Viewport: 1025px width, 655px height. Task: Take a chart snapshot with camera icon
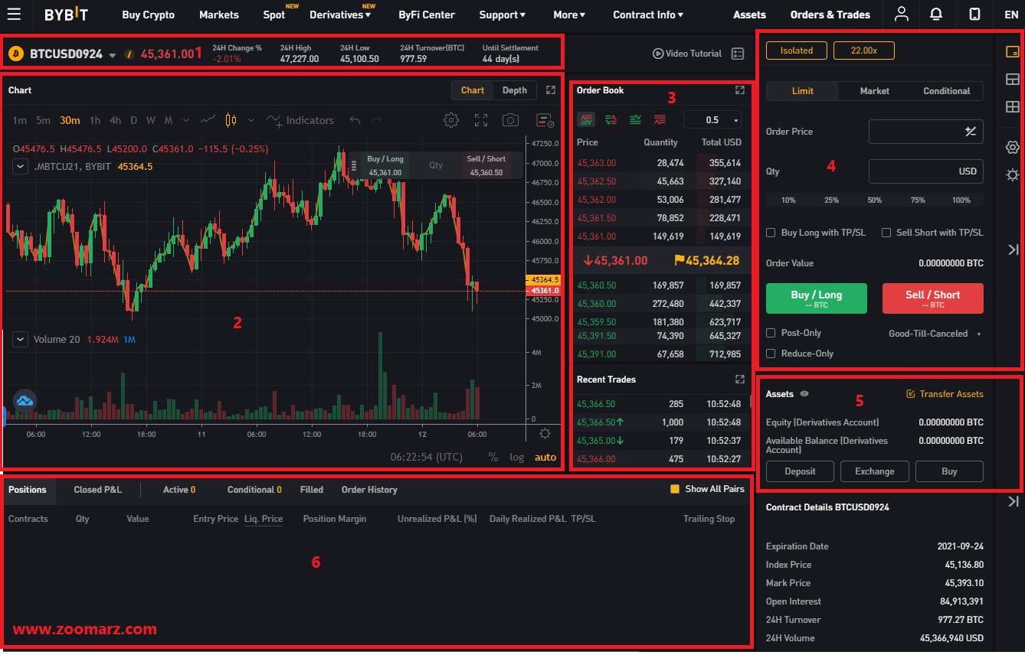pyautogui.click(x=510, y=120)
